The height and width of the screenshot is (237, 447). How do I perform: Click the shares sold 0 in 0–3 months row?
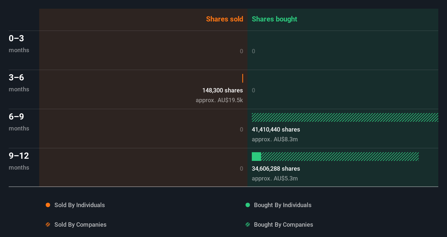pyautogui.click(x=241, y=51)
